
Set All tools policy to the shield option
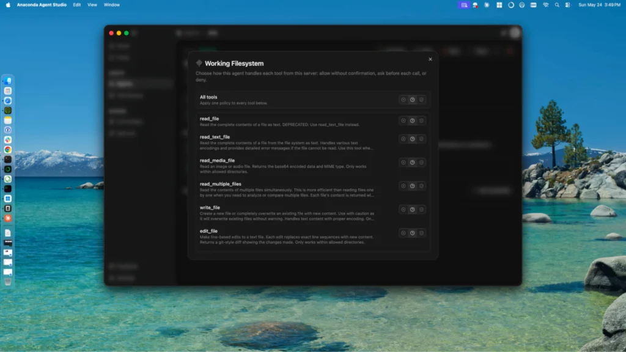421,100
